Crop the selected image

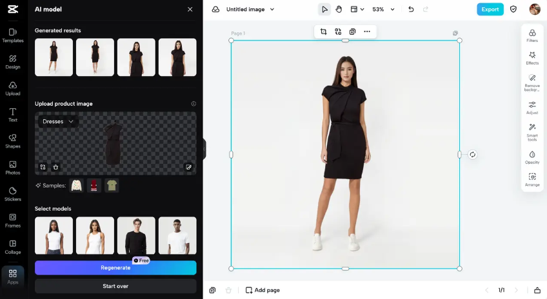323,32
